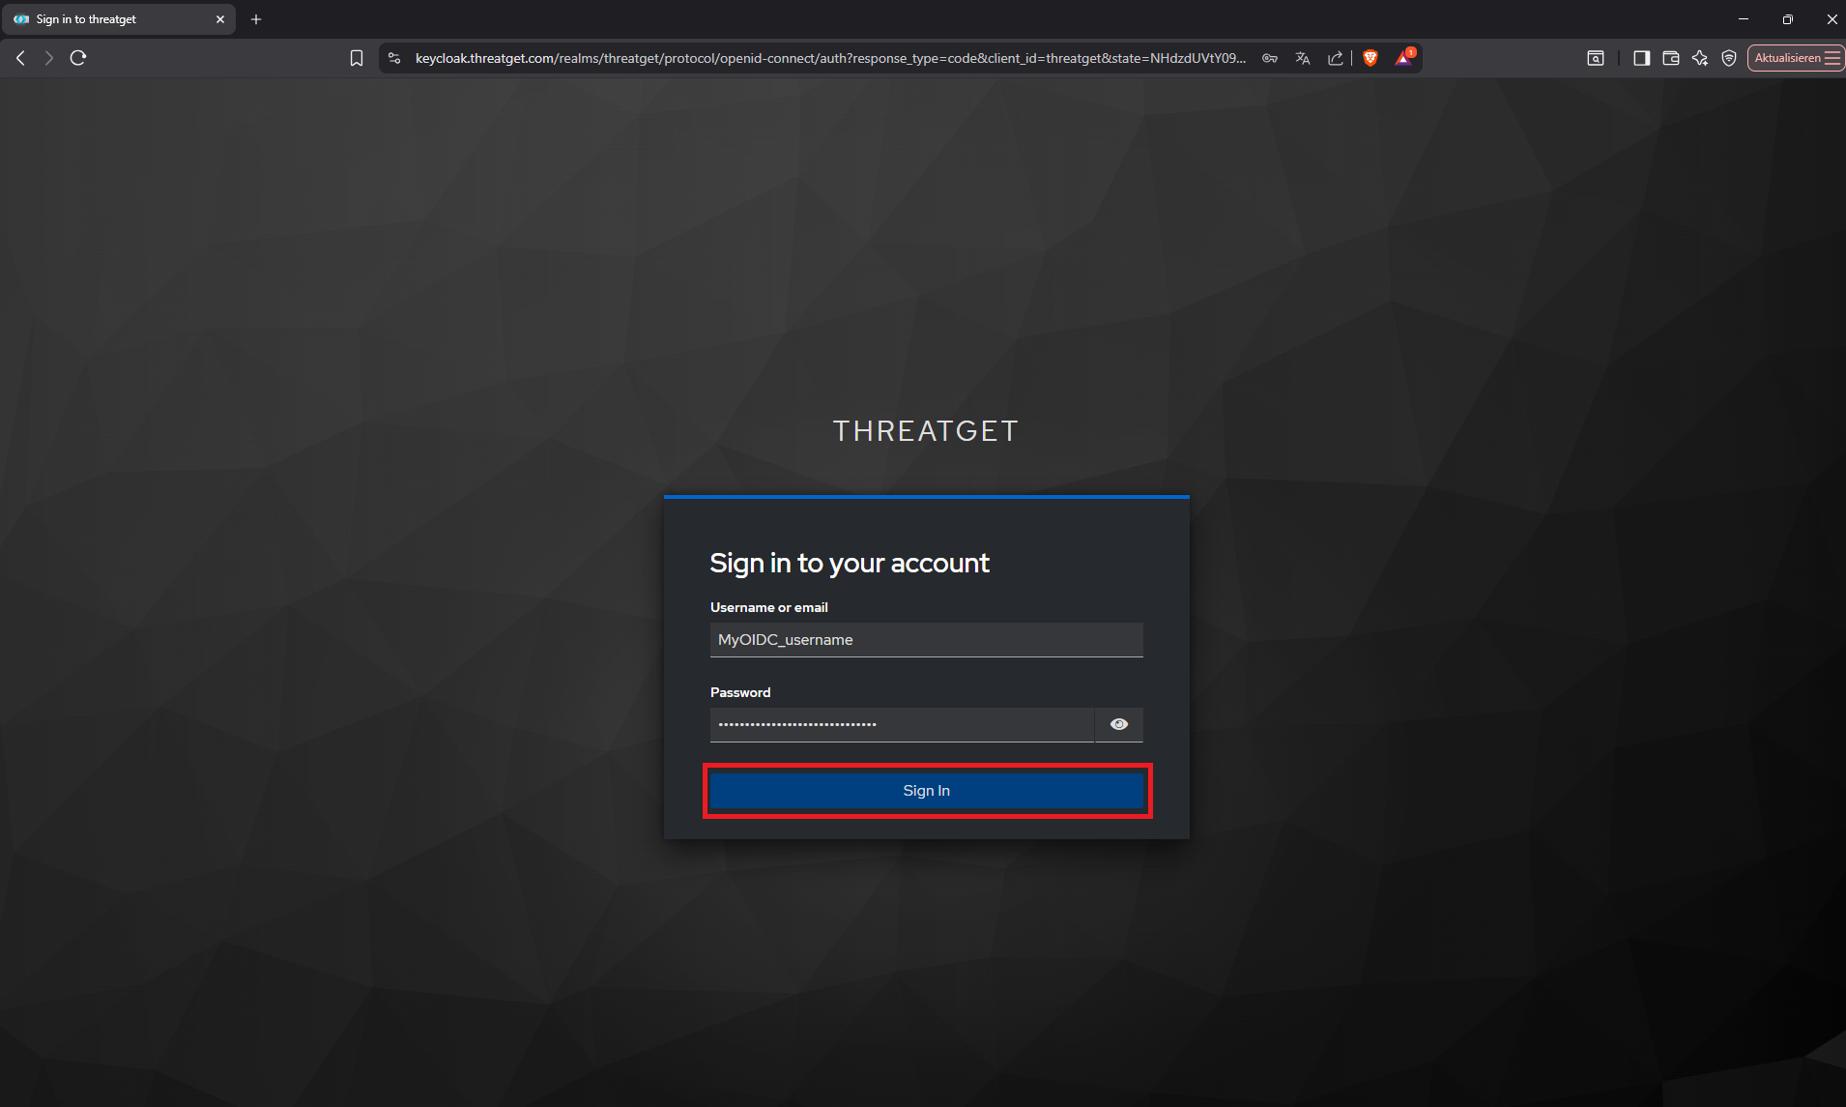The width and height of the screenshot is (1846, 1107).
Task: Open the translate page icon
Action: pos(1302,58)
